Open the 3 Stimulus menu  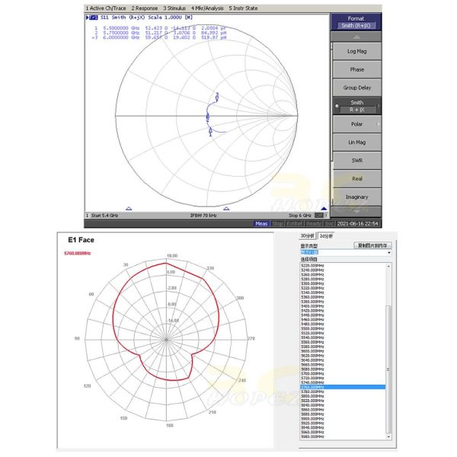[174, 8]
